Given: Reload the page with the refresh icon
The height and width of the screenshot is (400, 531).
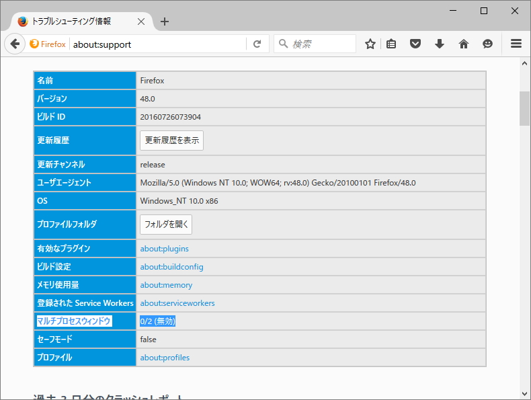Looking at the screenshot, I should point(257,44).
